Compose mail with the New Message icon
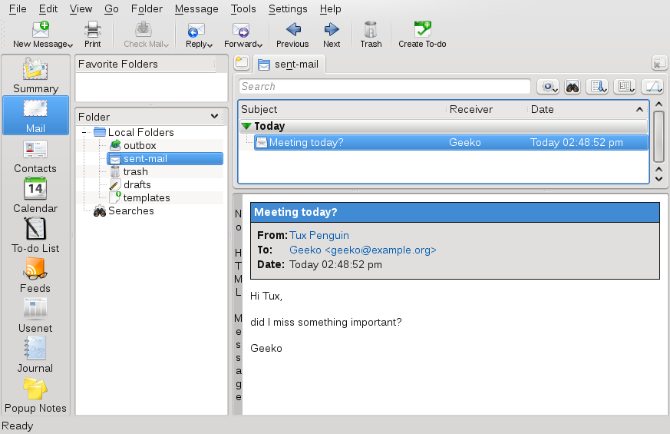This screenshot has height=434, width=670. click(x=40, y=29)
